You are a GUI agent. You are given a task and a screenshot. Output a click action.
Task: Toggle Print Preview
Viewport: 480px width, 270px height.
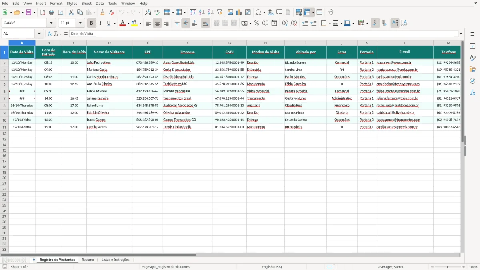[60, 12]
